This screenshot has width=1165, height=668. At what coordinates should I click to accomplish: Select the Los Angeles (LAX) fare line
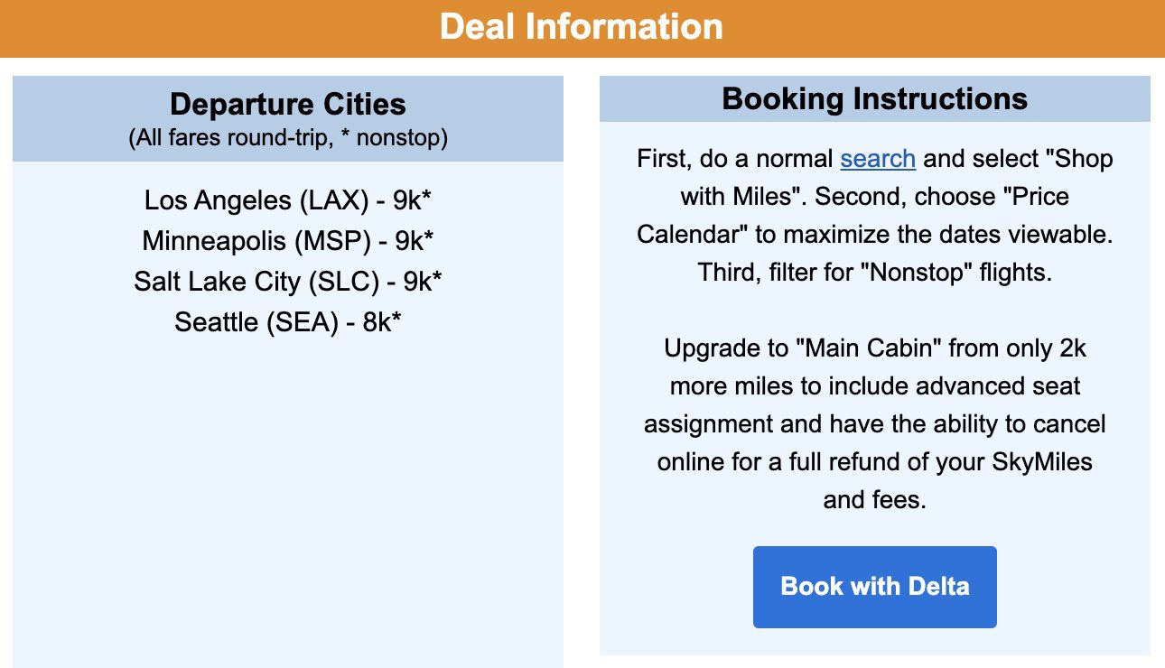pyautogui.click(x=288, y=199)
